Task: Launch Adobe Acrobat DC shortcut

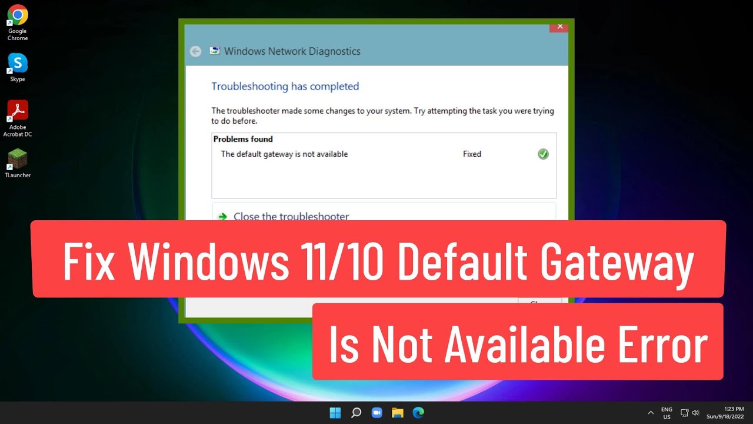Action: coord(18,111)
